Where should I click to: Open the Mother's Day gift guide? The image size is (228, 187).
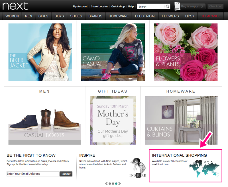(x=113, y=120)
